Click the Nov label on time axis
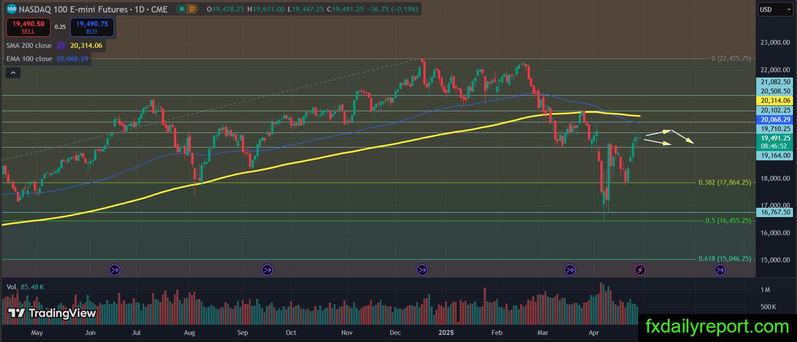 (x=347, y=333)
